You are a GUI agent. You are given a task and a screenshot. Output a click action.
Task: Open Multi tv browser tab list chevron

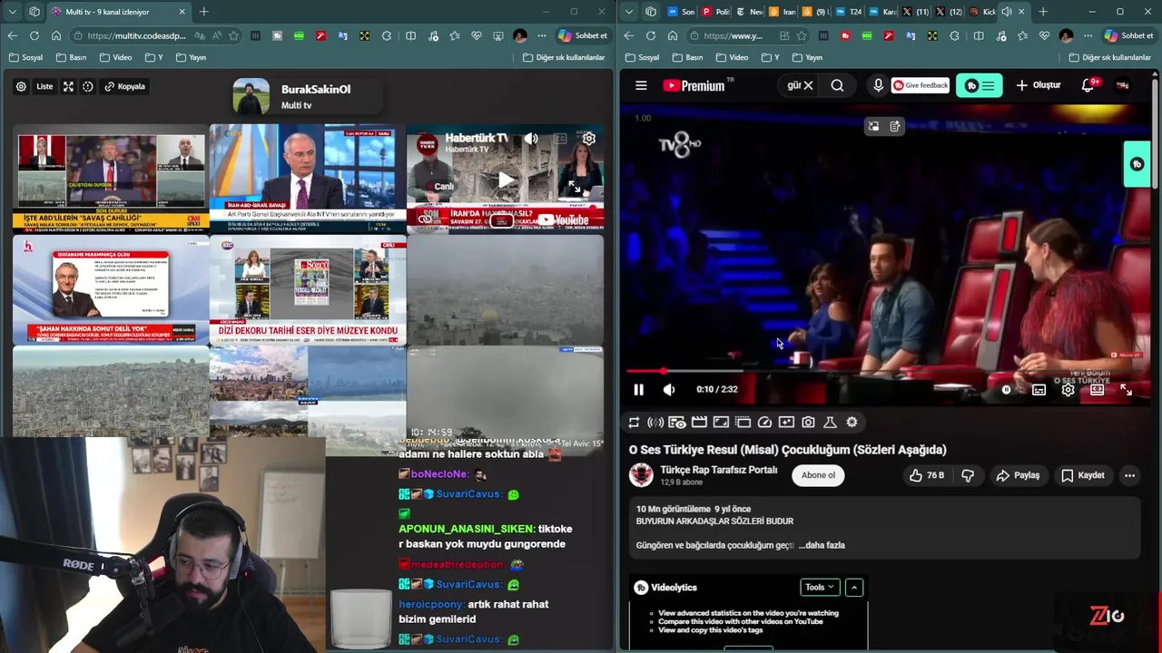click(13, 12)
